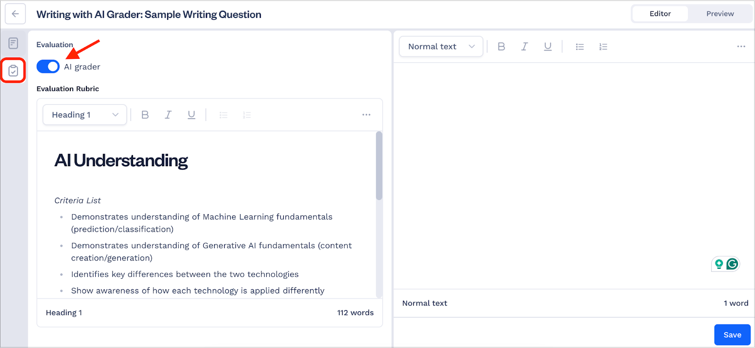755x348 pixels.
Task: Open the Heading 1 style dropdown
Action: point(85,115)
